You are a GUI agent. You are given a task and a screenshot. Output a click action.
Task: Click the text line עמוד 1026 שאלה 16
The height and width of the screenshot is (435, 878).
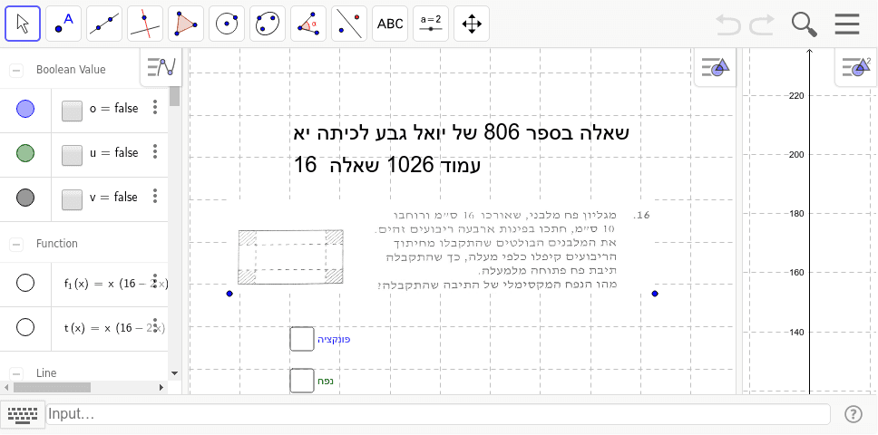pos(387,166)
